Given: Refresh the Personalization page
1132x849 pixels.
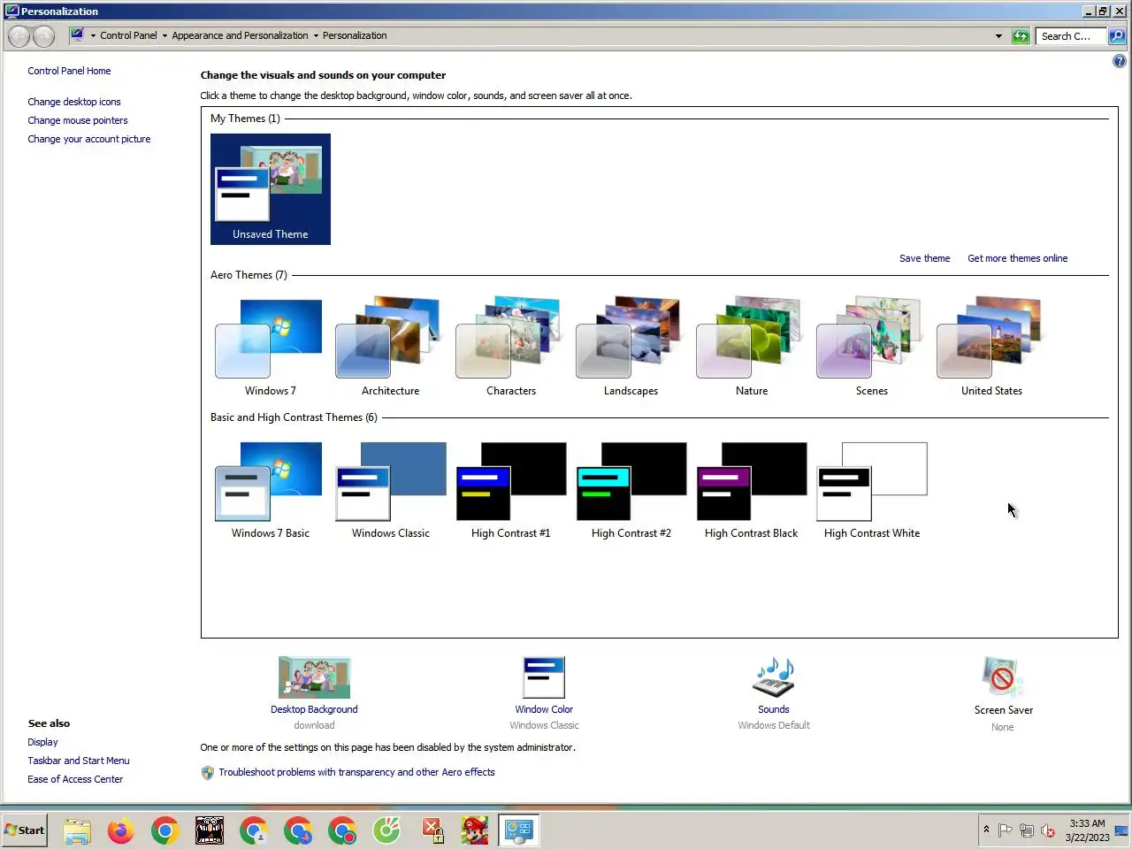Looking at the screenshot, I should tap(1021, 36).
